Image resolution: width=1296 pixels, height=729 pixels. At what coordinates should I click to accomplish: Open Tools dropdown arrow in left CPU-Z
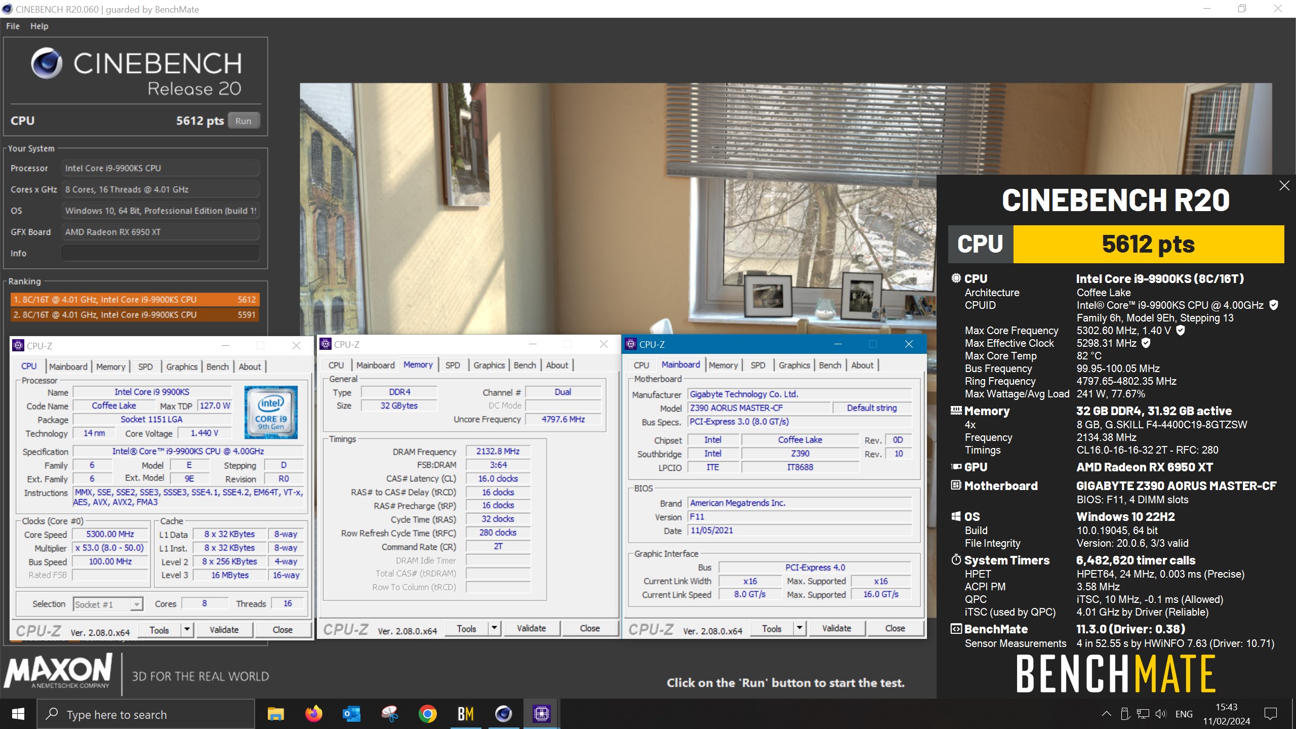(x=187, y=629)
